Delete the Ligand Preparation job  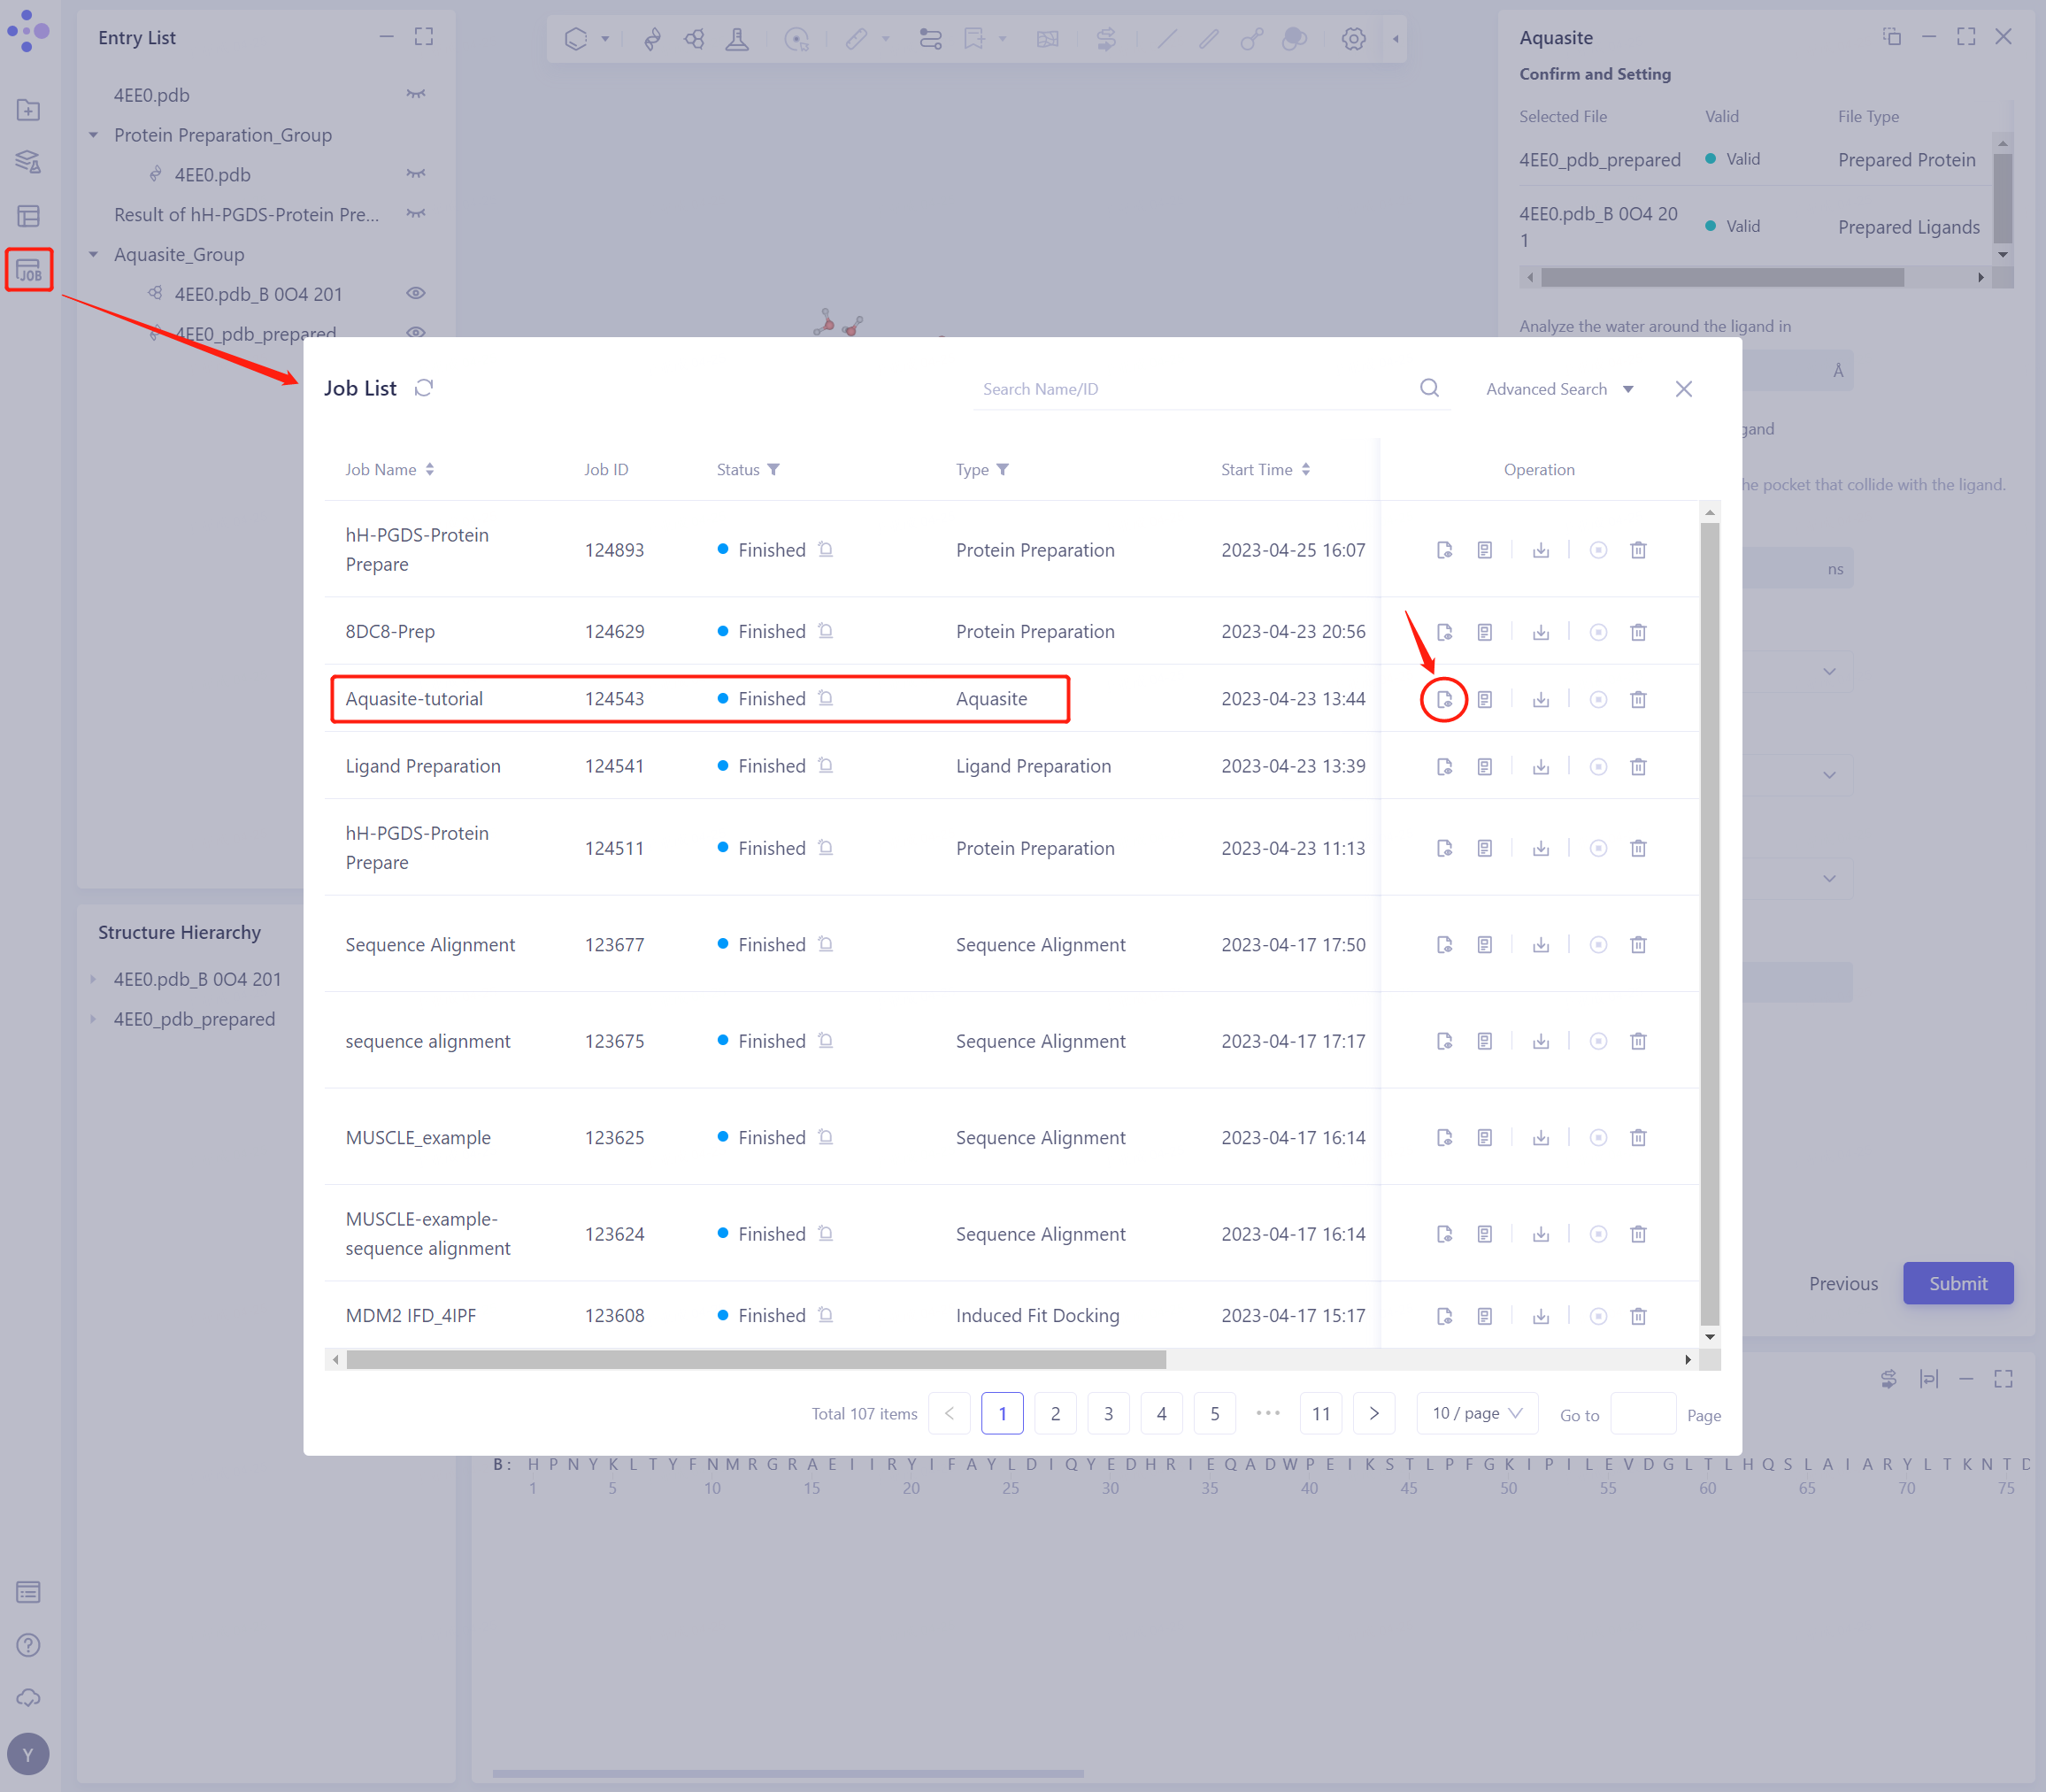coord(1637,767)
